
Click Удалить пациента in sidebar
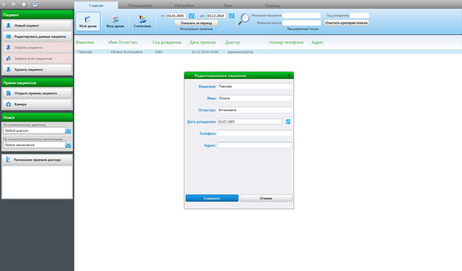pyautogui.click(x=37, y=70)
